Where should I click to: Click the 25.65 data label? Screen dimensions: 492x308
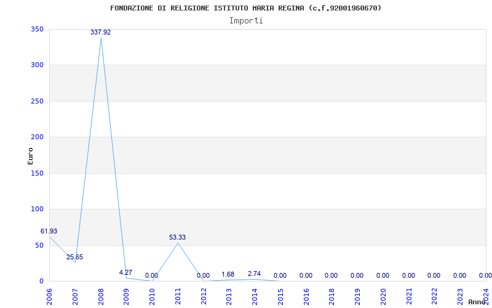(x=74, y=257)
